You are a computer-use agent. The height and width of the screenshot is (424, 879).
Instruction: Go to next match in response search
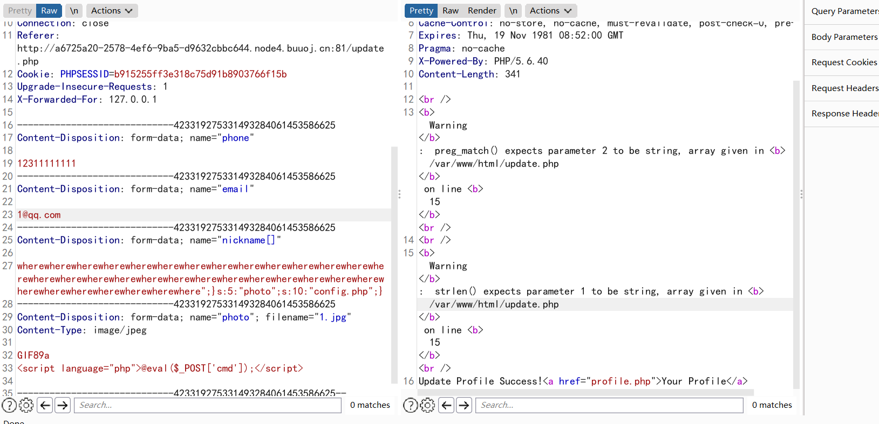click(x=464, y=405)
